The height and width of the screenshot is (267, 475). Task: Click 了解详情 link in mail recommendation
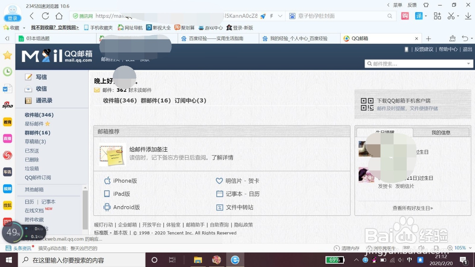[222, 158]
